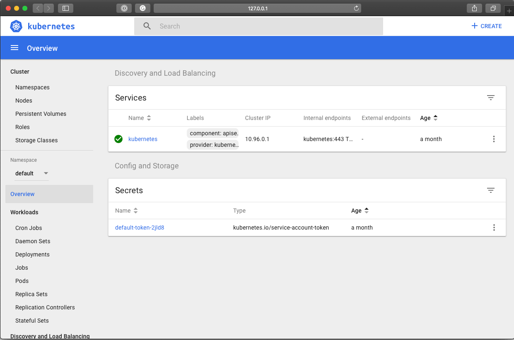Click the External endpoints column header
Screen dimensions: 514x340
click(x=386, y=118)
